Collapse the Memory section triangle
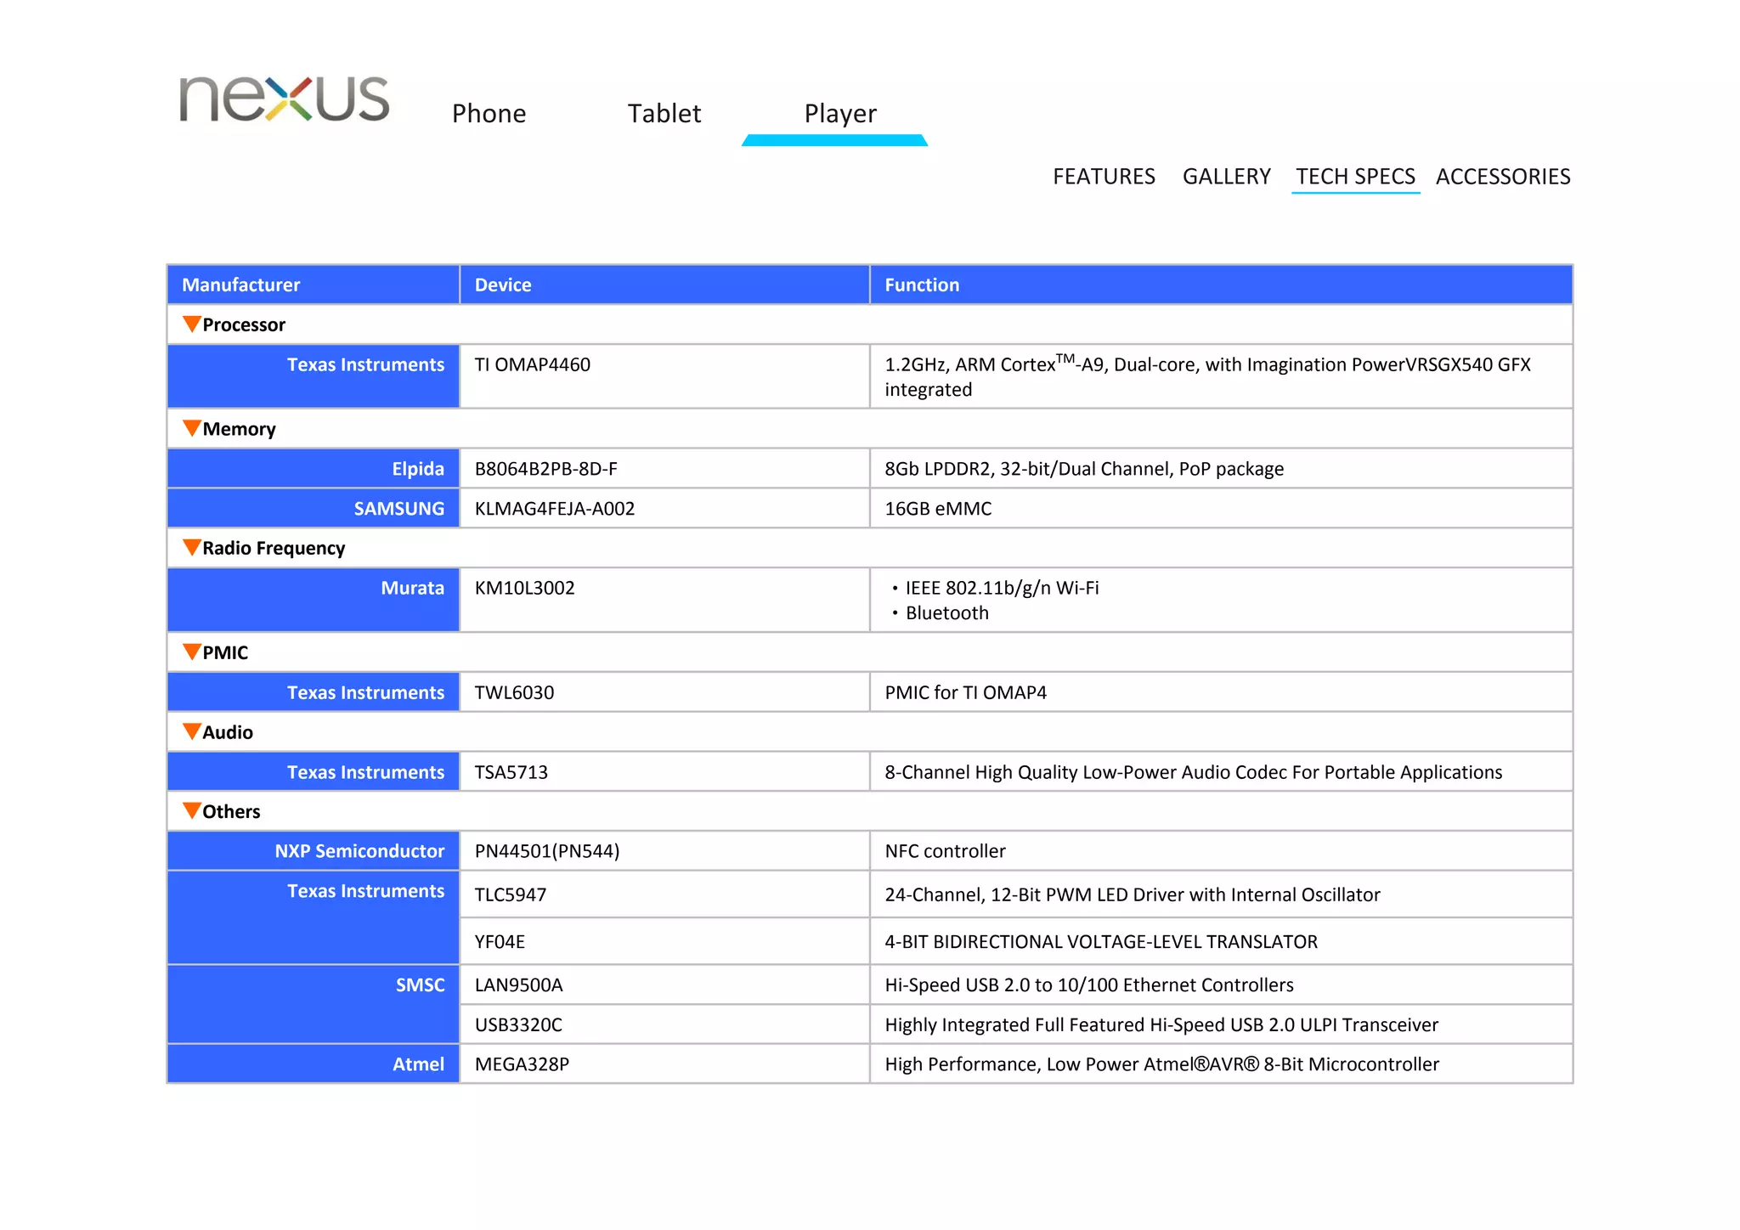1740x1230 pixels. pos(192,428)
